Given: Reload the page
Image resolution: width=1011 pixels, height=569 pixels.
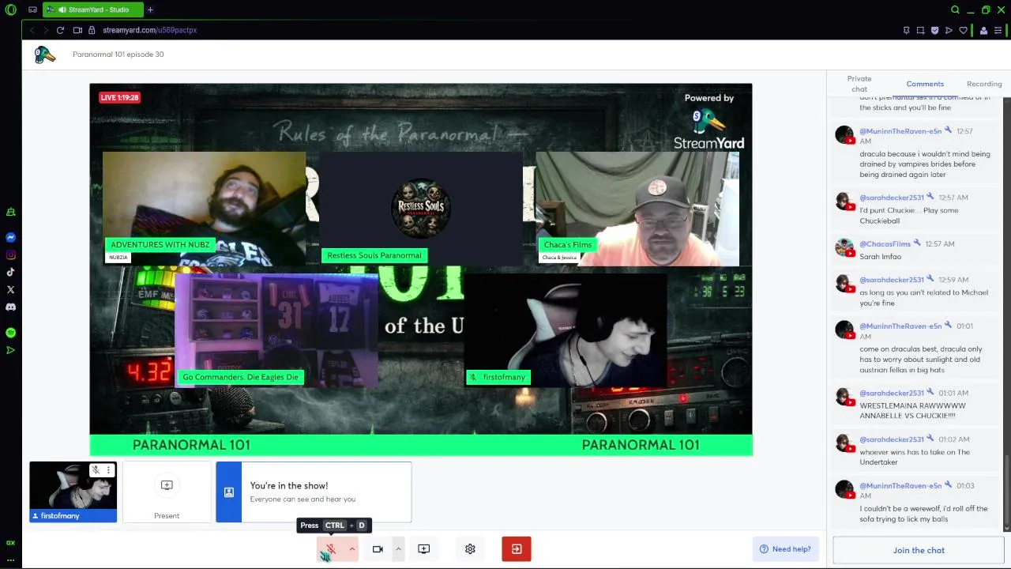Looking at the screenshot, I should pos(60,30).
